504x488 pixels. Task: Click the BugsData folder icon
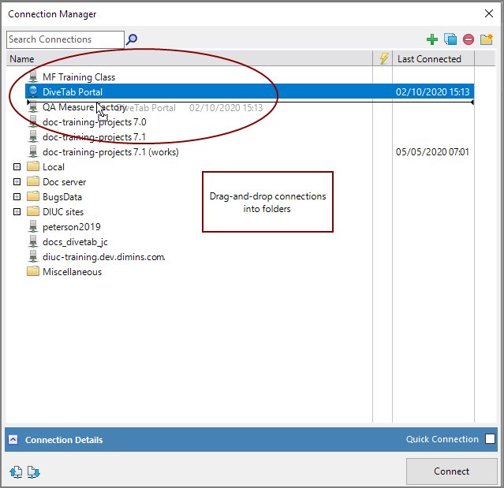pos(33,196)
